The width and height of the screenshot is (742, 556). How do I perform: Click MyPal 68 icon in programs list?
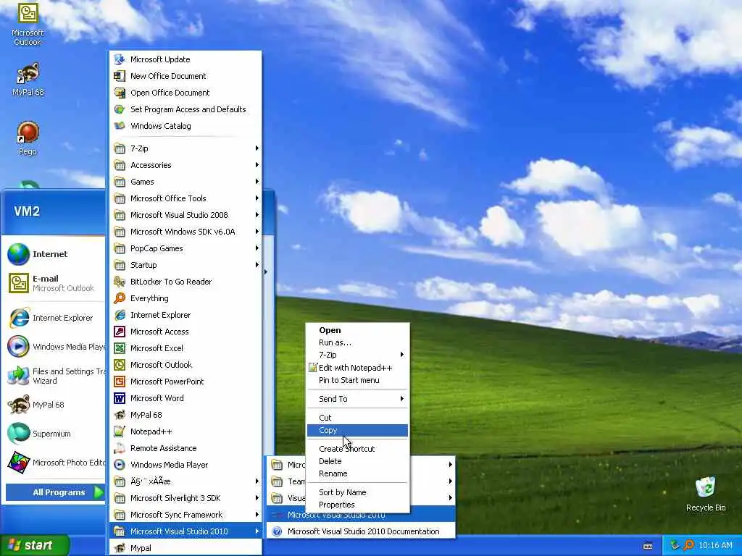[x=120, y=415]
